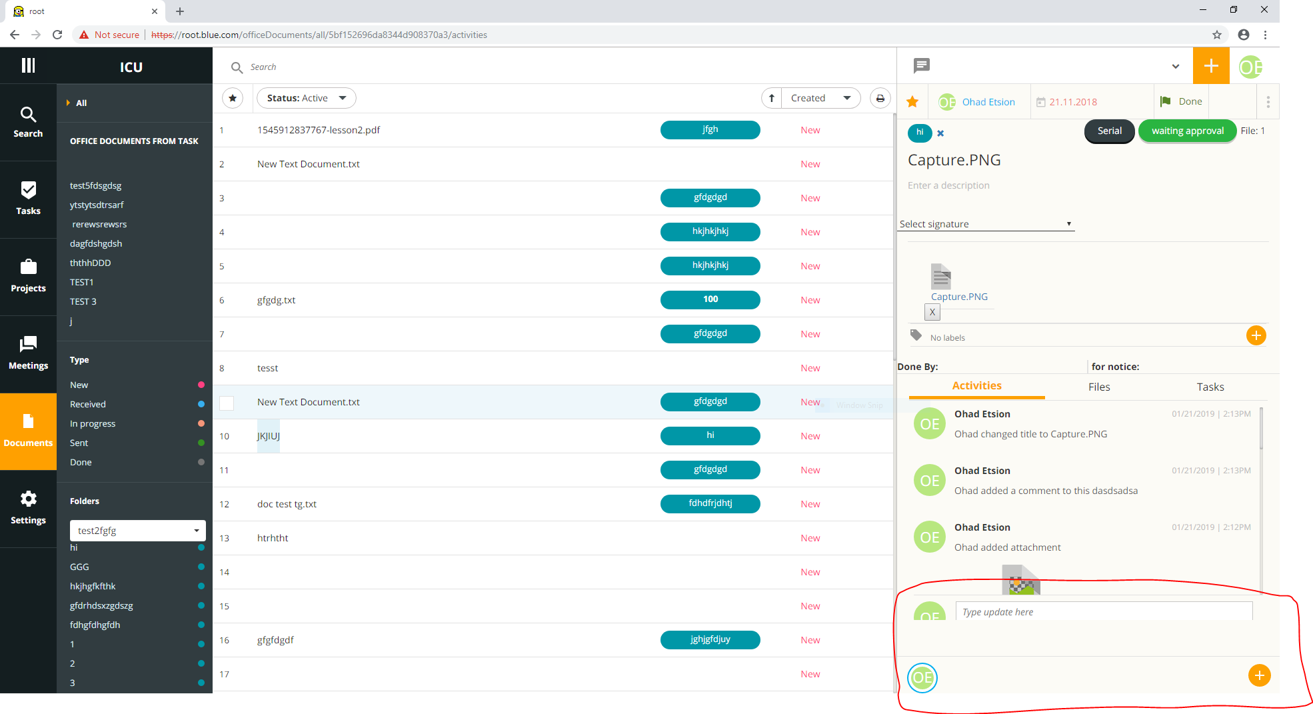This screenshot has width=1313, height=714.
Task: Open the Search sidebar section
Action: pos(28,123)
